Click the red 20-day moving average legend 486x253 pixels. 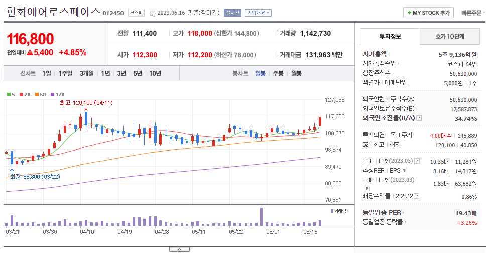pos(25,94)
